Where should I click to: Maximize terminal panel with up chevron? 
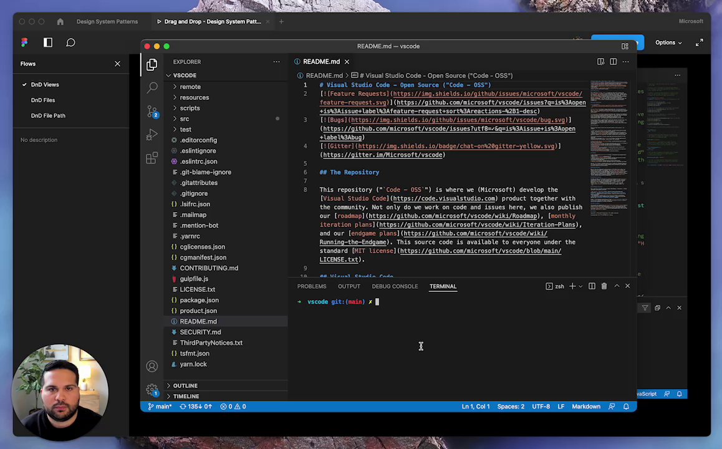617,286
